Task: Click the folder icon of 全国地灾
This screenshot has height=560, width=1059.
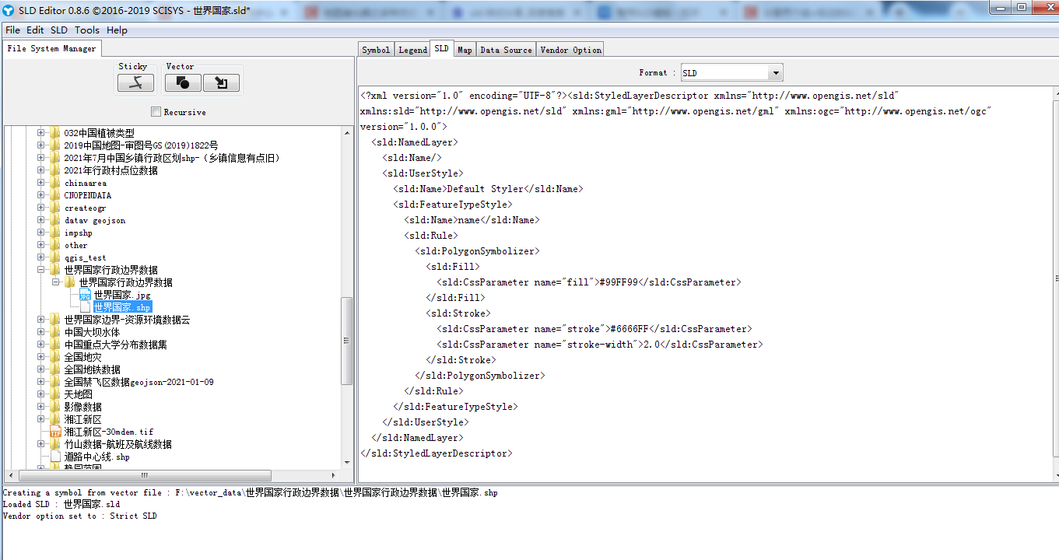Action: pos(55,357)
